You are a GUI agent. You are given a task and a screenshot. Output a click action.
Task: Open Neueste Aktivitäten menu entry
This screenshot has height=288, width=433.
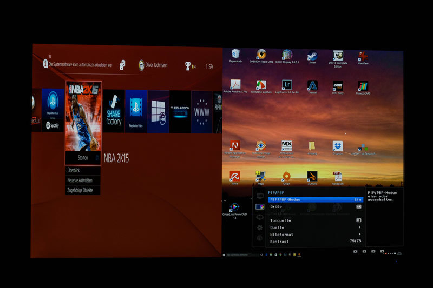(83, 180)
